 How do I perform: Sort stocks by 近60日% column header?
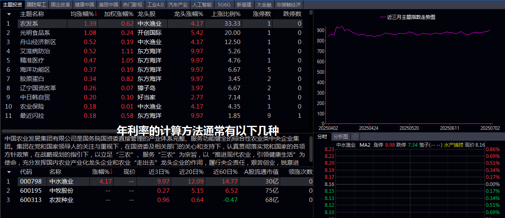(x=225, y=172)
